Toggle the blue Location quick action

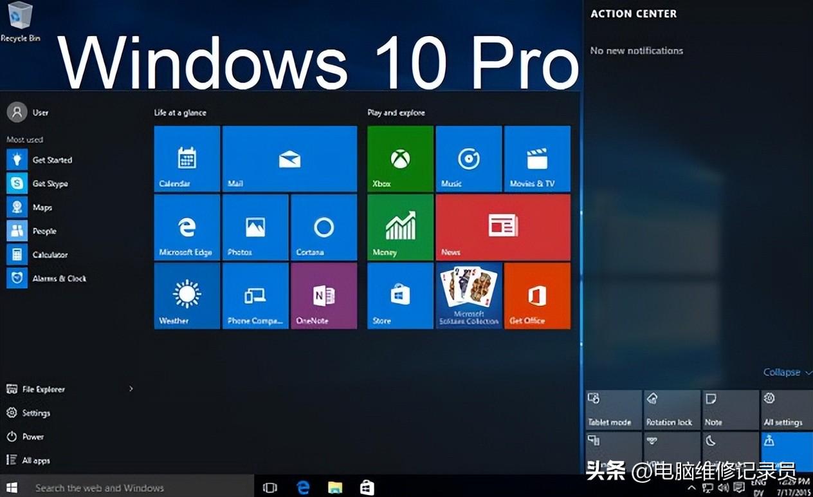pyautogui.click(x=787, y=453)
